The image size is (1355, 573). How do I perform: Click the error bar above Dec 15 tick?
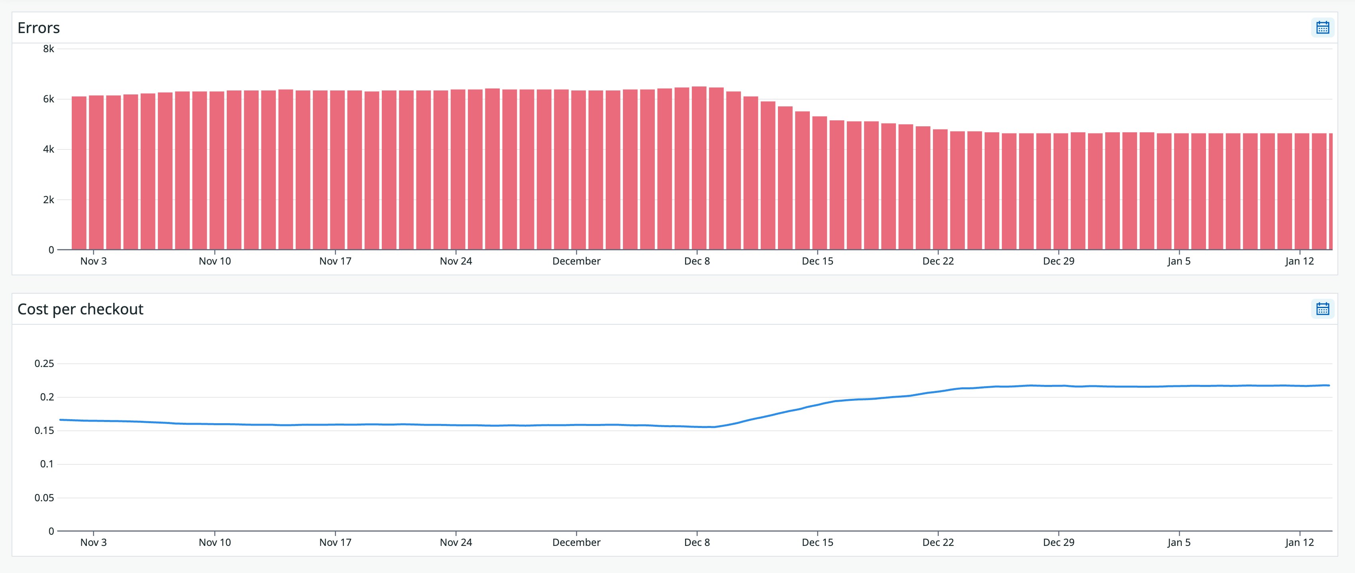coord(819,184)
